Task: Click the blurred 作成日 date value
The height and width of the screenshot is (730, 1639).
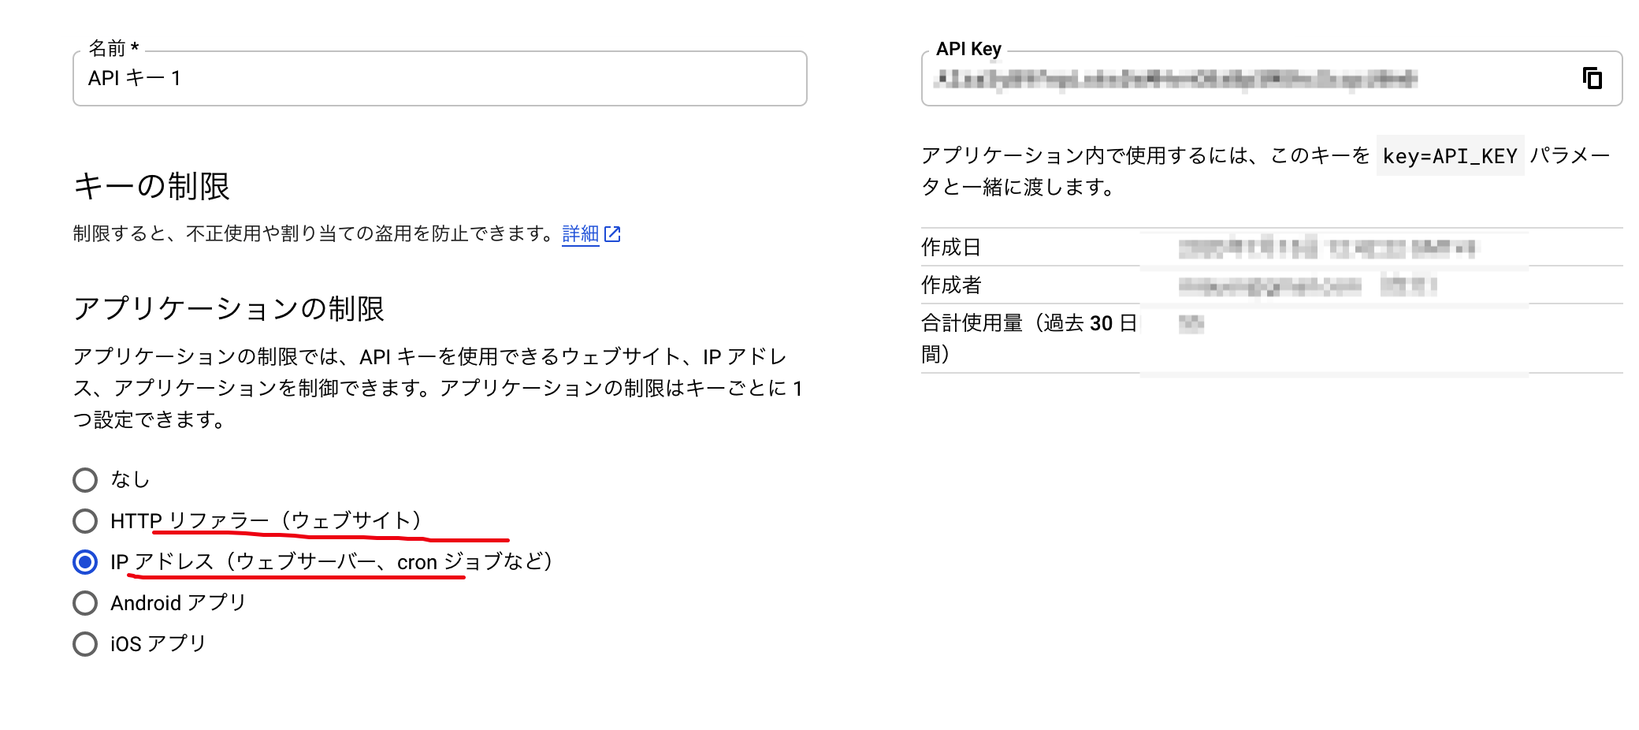Action: 1327,248
